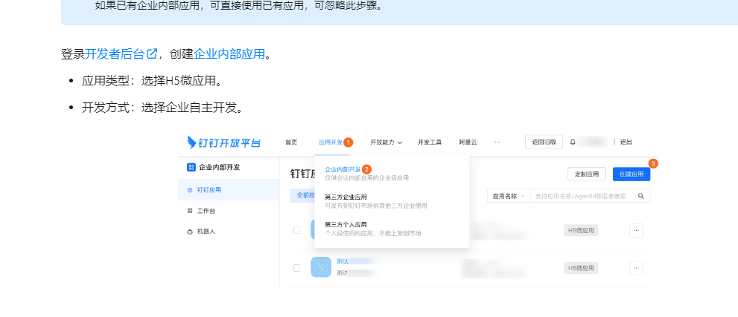Expand the 应用名称 search type dropdown

(x=509, y=196)
